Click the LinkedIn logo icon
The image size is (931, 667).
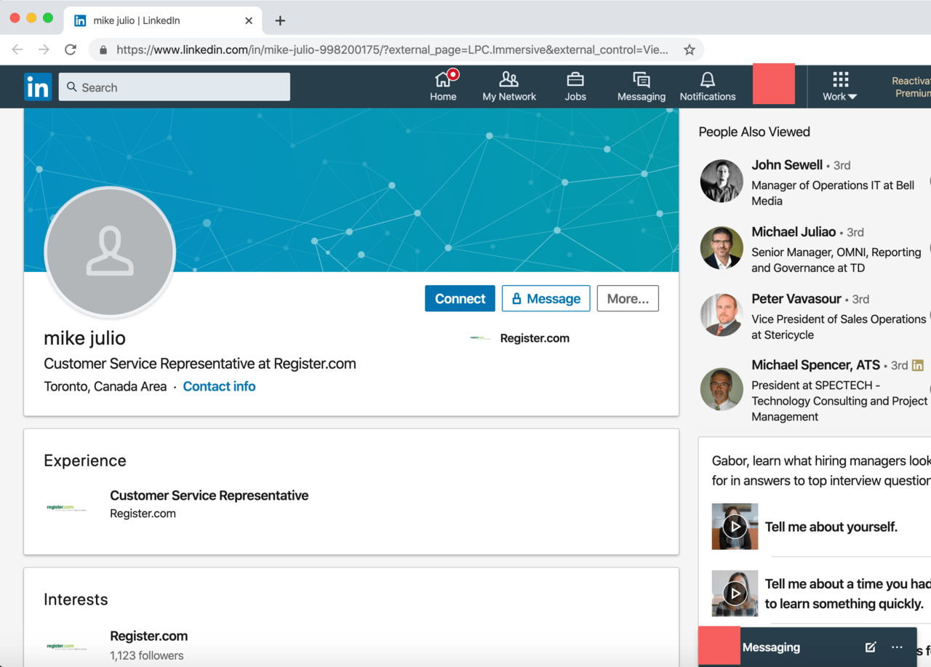38,87
